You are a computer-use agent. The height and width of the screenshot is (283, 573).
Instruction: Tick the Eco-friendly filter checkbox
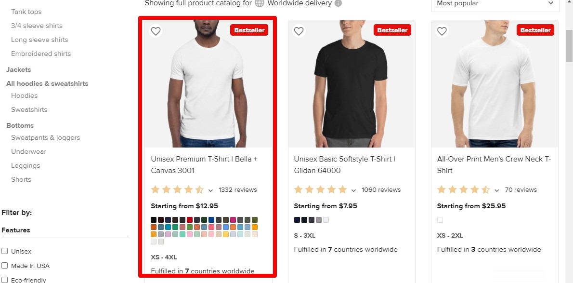click(5, 280)
